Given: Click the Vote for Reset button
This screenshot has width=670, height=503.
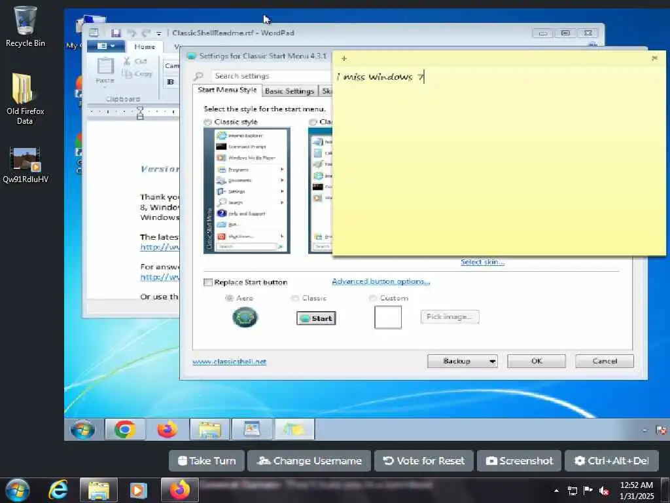Looking at the screenshot, I should coord(424,460).
